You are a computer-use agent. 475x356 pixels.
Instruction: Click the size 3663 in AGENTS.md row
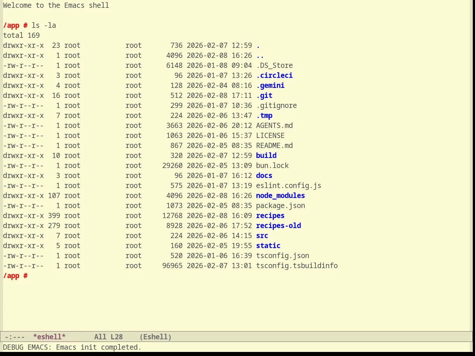174,125
